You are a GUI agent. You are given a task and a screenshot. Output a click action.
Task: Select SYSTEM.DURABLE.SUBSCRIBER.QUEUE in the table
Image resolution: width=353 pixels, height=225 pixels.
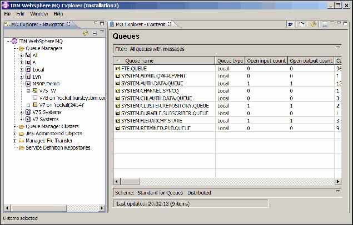[165, 113]
